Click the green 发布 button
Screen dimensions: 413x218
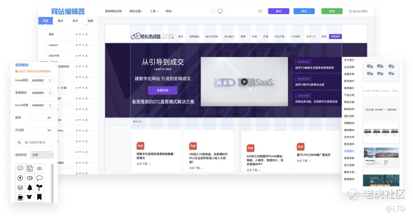pos(332,11)
